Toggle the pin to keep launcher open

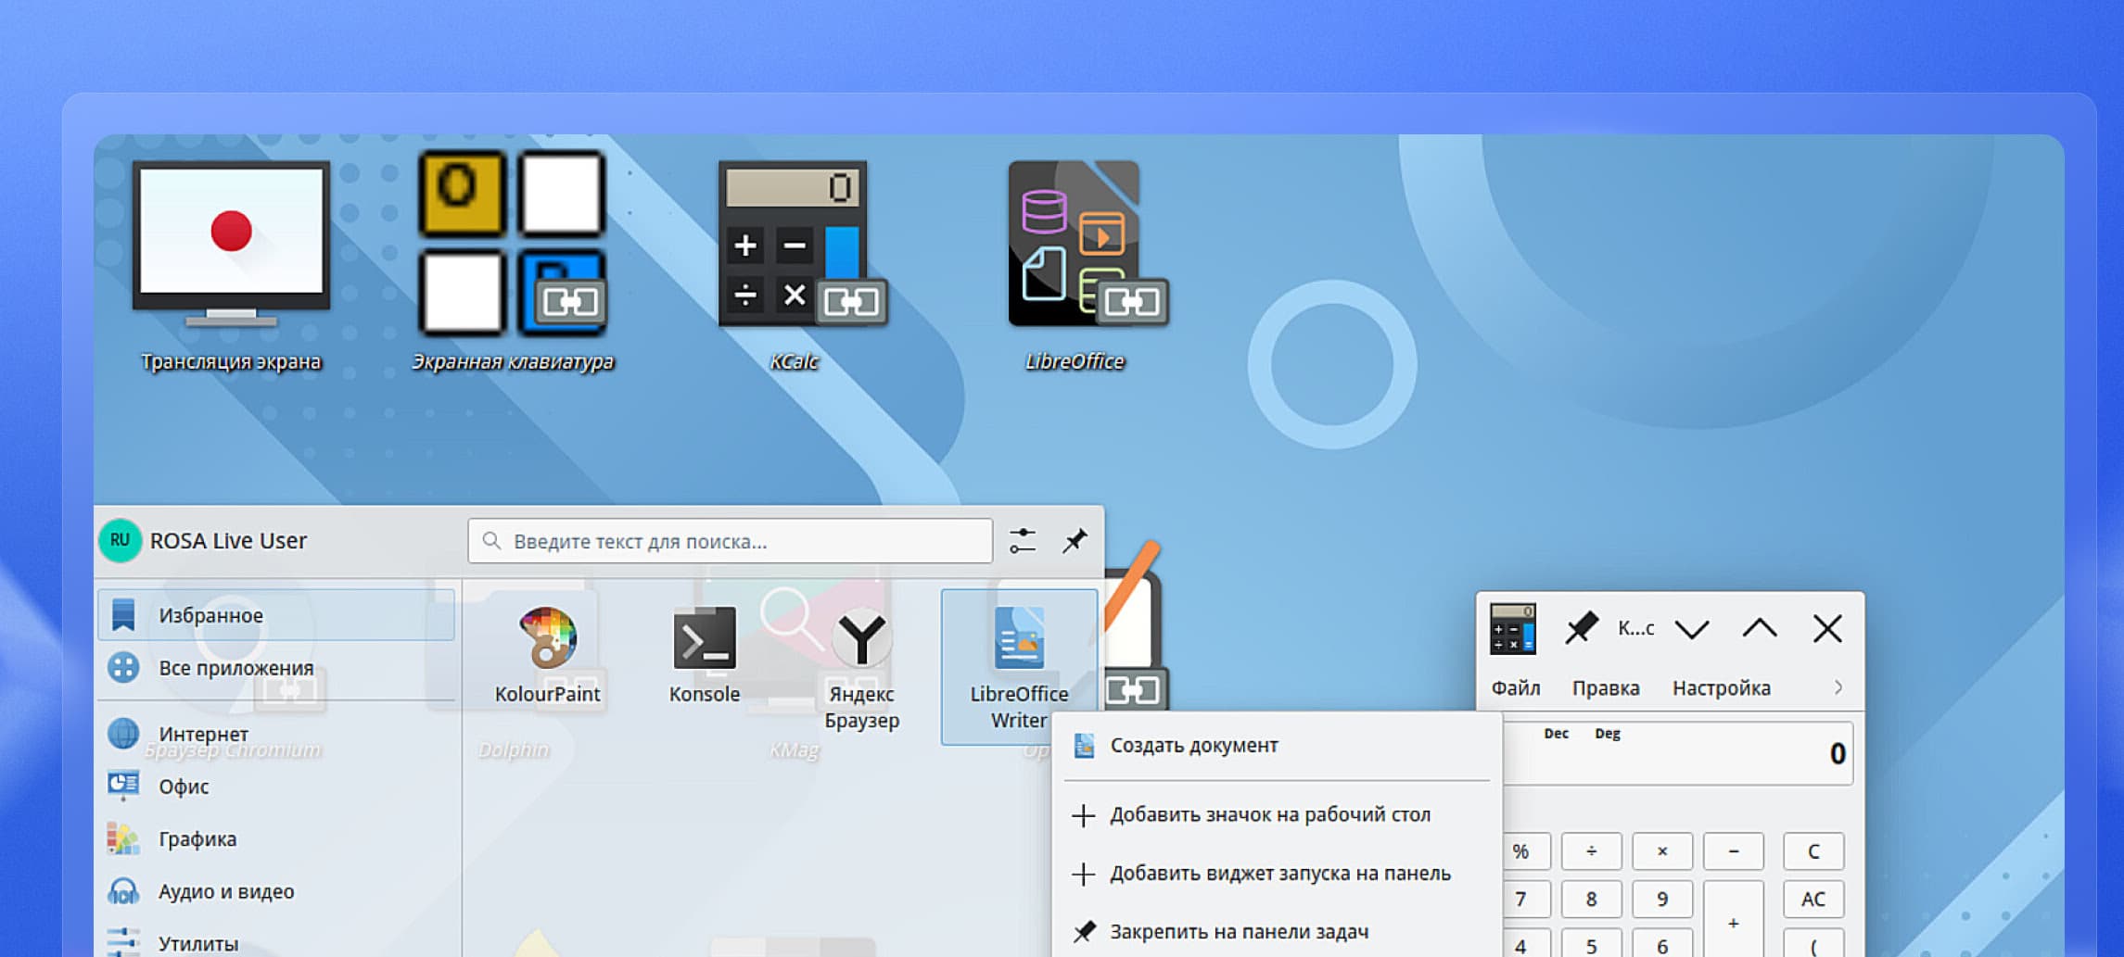1075,541
